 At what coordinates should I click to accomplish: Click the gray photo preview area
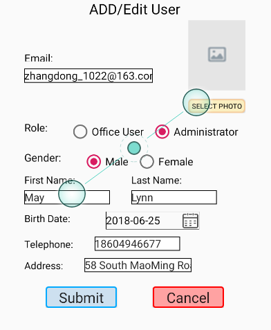(217, 55)
